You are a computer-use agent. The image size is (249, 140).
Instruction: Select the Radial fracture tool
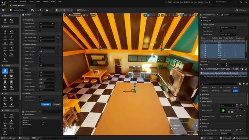(5, 77)
